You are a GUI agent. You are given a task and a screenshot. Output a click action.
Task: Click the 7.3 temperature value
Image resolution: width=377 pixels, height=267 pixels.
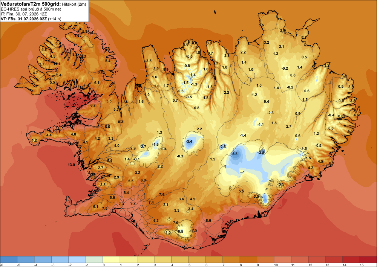click(121, 204)
